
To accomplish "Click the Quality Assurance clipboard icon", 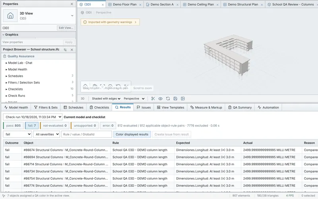I will point(5,56).
